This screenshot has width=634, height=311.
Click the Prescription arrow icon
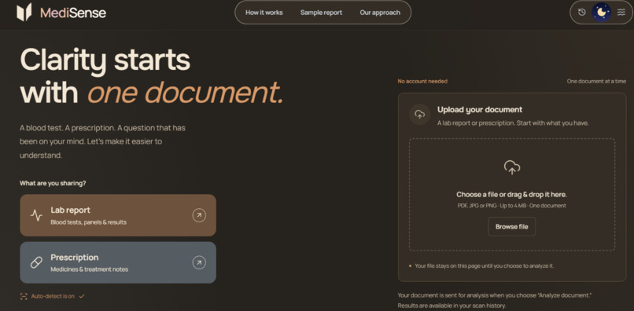coord(199,262)
